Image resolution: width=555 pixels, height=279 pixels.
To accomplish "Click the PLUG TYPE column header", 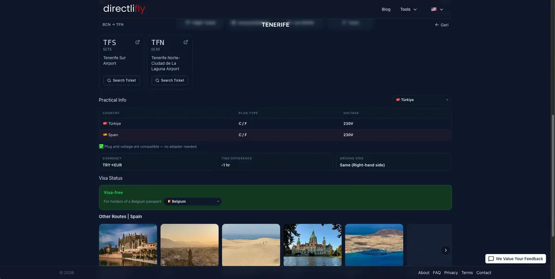I will click(248, 113).
